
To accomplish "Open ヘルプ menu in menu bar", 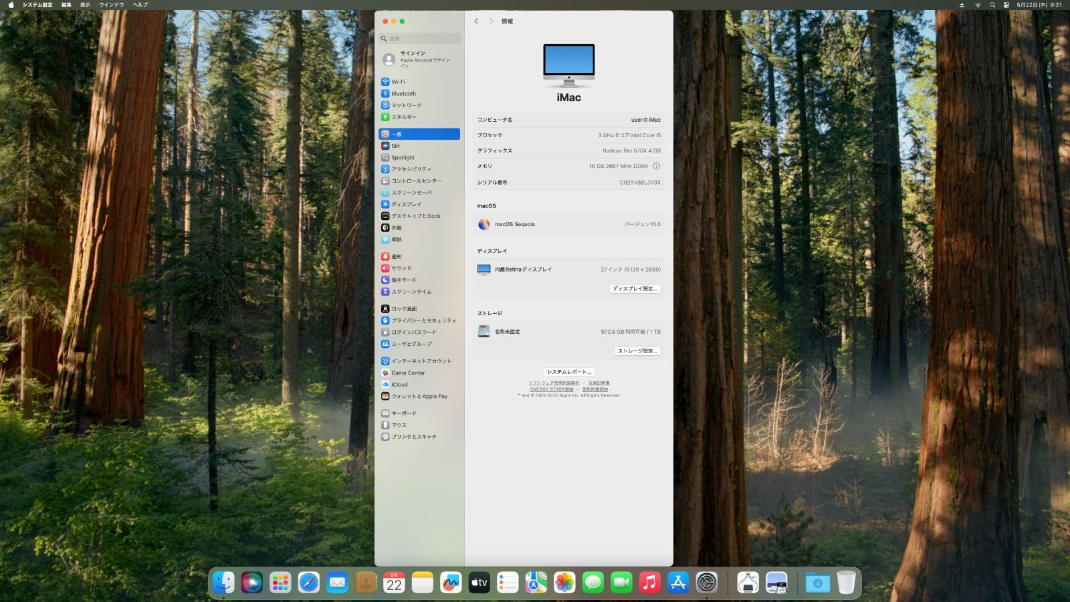I will pos(140,5).
